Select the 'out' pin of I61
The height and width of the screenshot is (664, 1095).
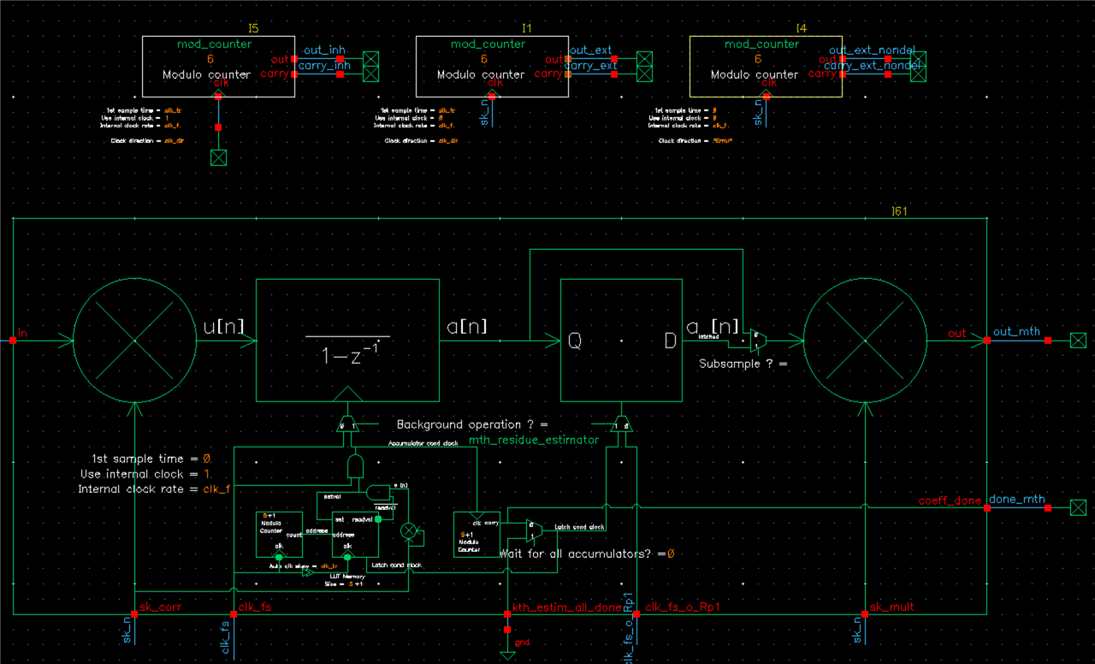pos(986,341)
